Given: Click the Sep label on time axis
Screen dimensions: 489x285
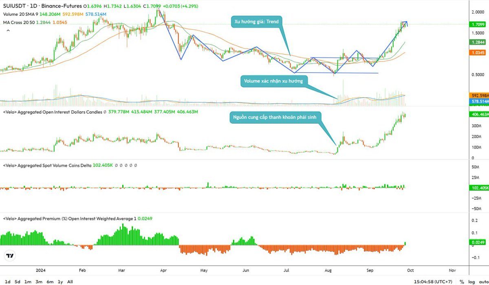Looking at the screenshot, I should click(x=370, y=270).
